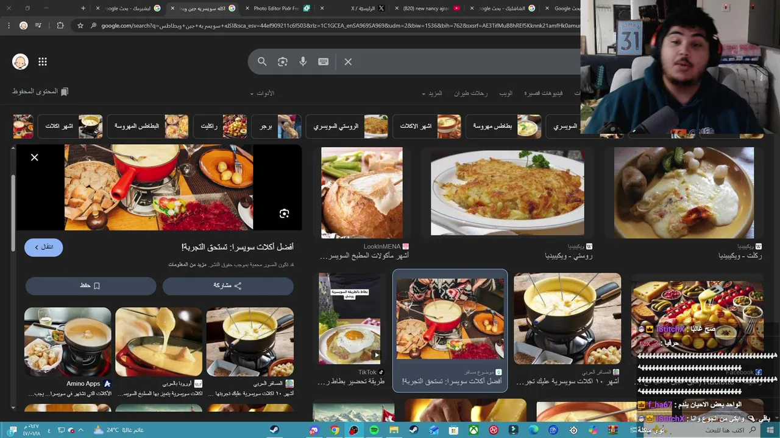Open weather widget showing 24°C
780x438 pixels.
[x=118, y=430]
